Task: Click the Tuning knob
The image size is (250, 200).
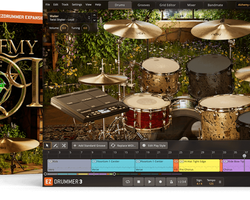Action: point(85,28)
